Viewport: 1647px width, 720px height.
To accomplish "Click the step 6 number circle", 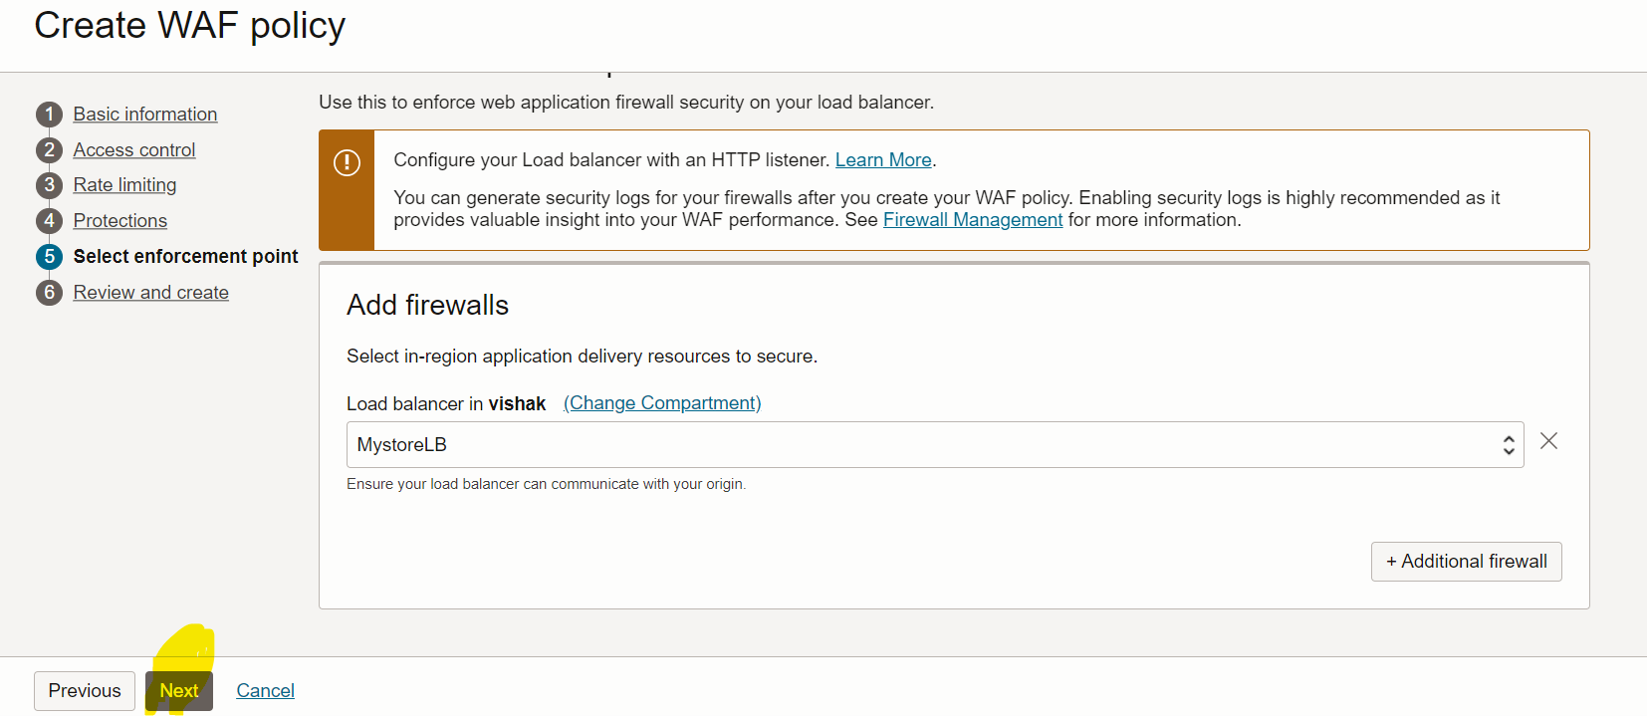I will (x=49, y=293).
